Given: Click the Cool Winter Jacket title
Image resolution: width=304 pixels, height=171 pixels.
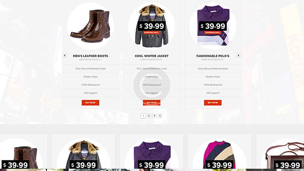Looking at the screenshot, I should (152, 56).
